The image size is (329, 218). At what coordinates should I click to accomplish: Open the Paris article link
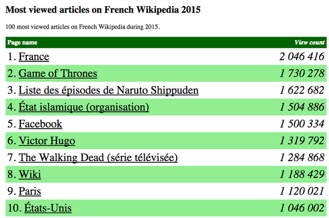(30, 191)
